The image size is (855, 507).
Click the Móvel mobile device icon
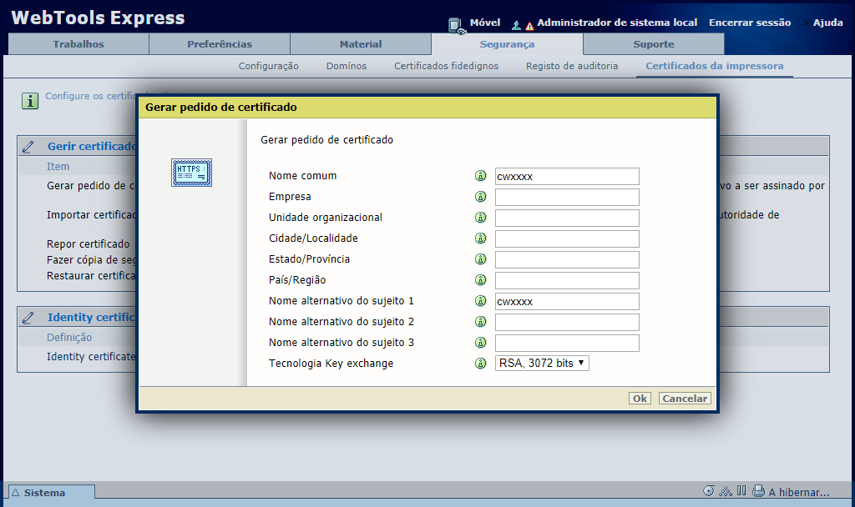click(x=456, y=24)
